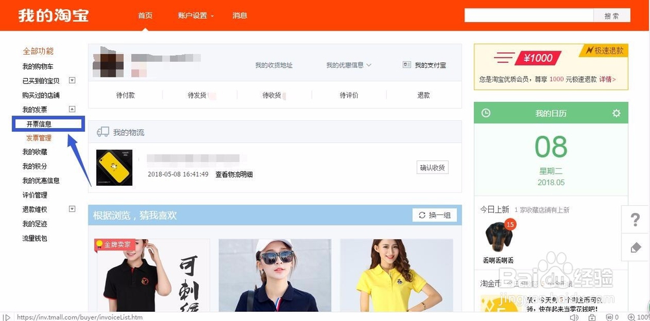
Task: Open the yellow polo shirt product image
Action: pyautogui.click(x=396, y=276)
